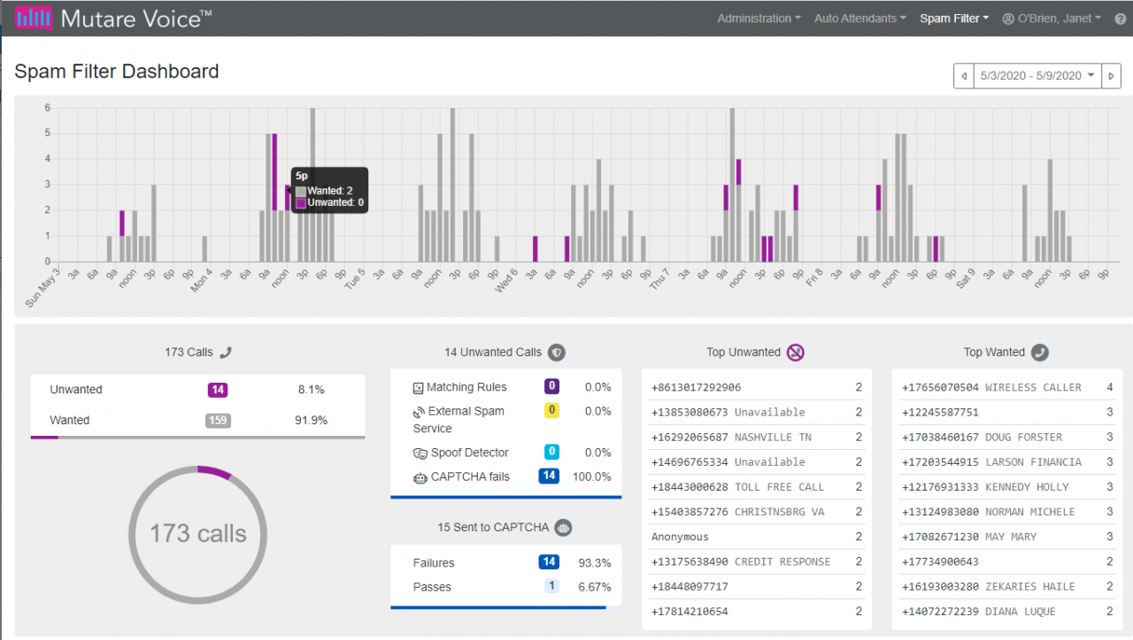Screen dimensions: 1133x640
Task: Click shield icon next to 14 Unwanted Calls
Action: (x=556, y=352)
